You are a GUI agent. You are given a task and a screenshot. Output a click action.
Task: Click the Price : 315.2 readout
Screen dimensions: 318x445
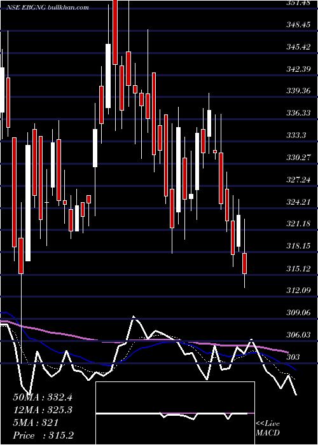43,435
